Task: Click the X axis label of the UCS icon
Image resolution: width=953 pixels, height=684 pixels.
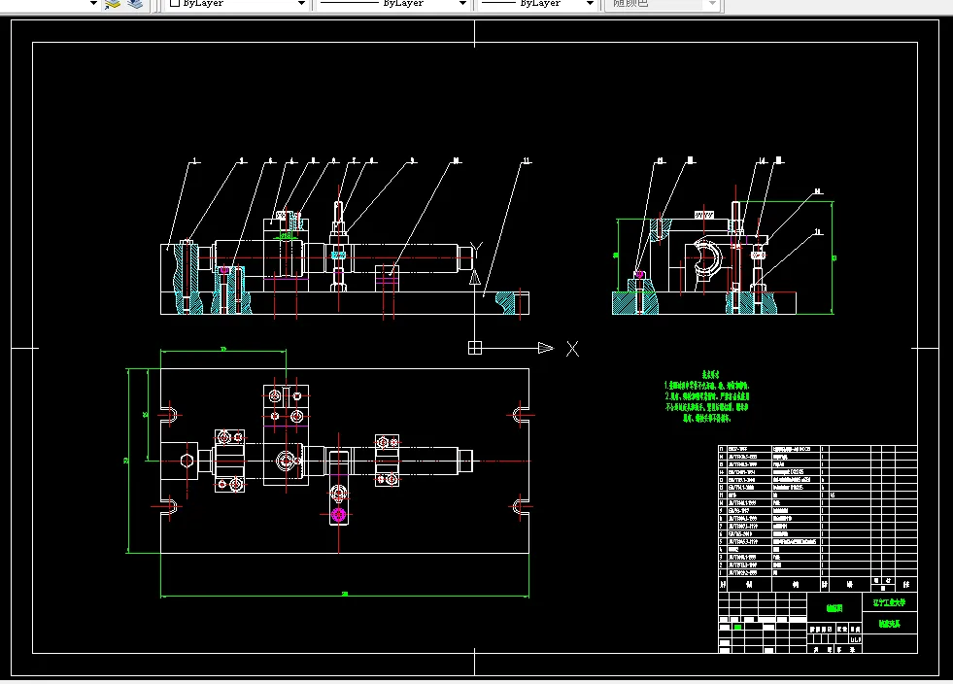Action: 572,349
